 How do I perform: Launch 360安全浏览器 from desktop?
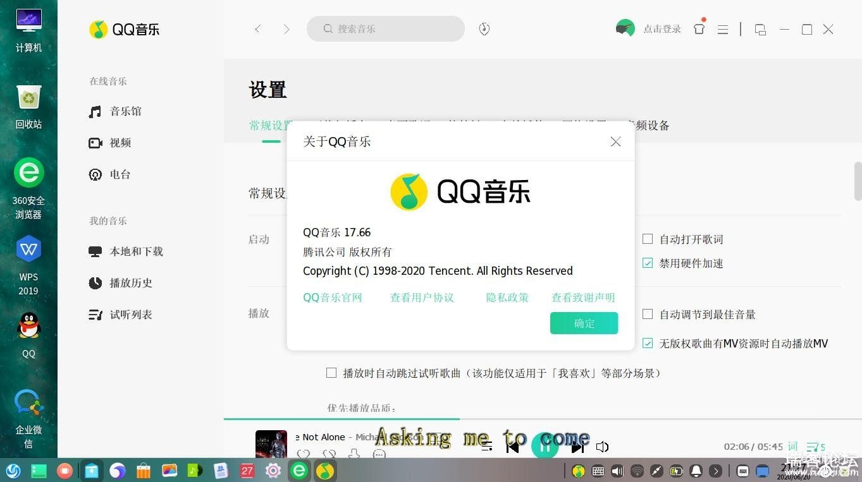28,188
